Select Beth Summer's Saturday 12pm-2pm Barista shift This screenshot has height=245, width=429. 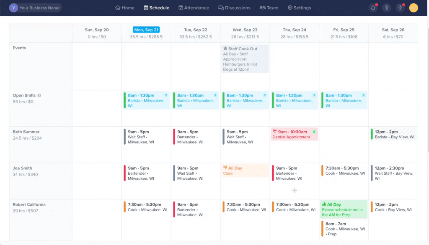click(x=393, y=134)
